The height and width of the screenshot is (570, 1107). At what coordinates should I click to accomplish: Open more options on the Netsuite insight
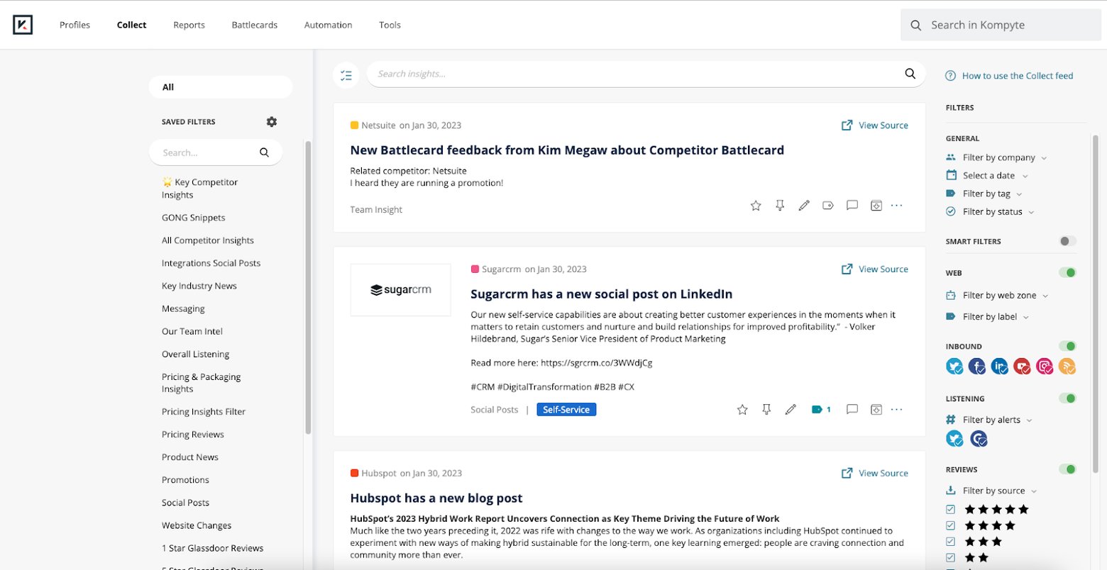coord(897,206)
